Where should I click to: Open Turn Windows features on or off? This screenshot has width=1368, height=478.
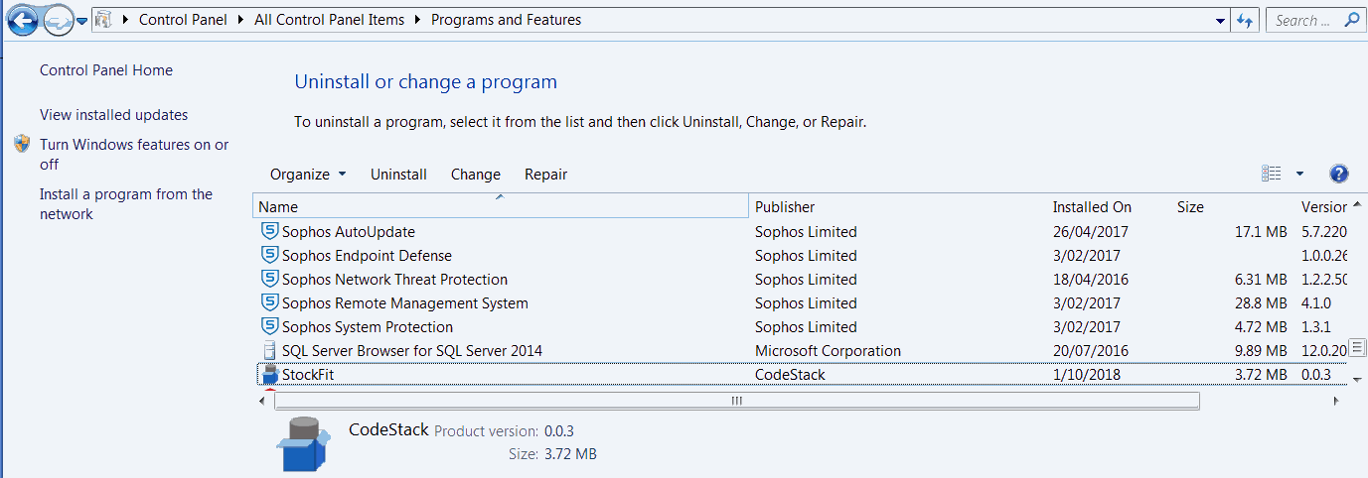[134, 155]
